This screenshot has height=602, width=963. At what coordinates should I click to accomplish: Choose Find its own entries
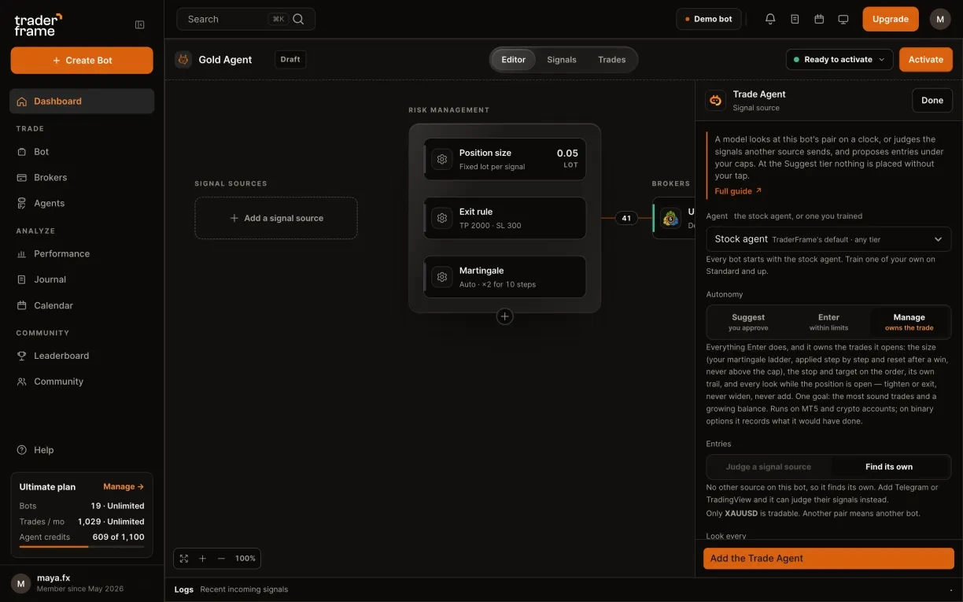889,467
